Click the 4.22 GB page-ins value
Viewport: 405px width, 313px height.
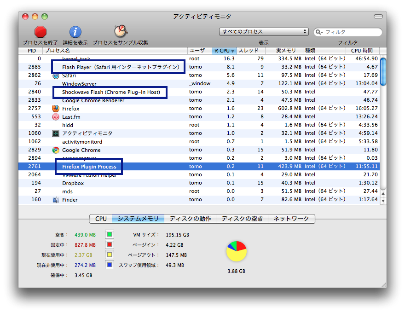(174, 245)
